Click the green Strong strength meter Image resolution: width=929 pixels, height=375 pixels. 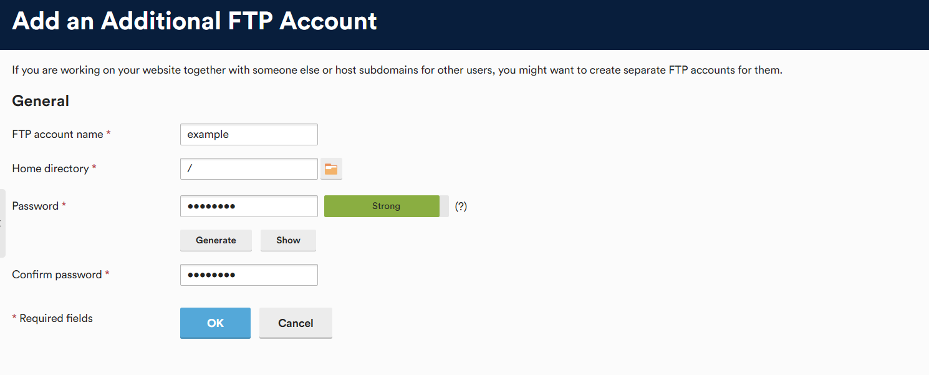[x=386, y=206]
